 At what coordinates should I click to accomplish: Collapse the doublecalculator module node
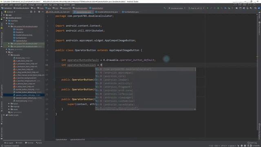point(4,18)
